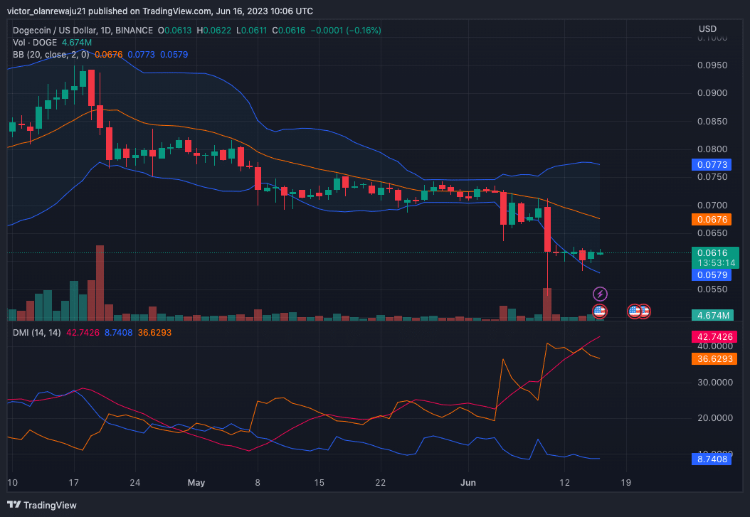The height and width of the screenshot is (517, 750).
Task: Click the rightmost US flag event icon
Action: [644, 311]
